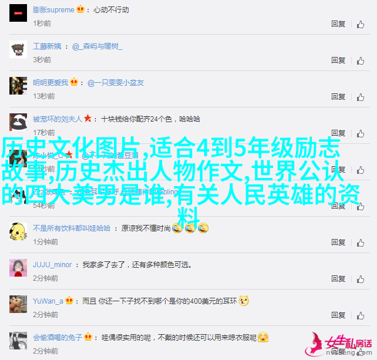Image resolution: width=377 pixels, height=360 pixels.
Task: Reply to 膨胀supreme's comment
Action: pos(338,24)
